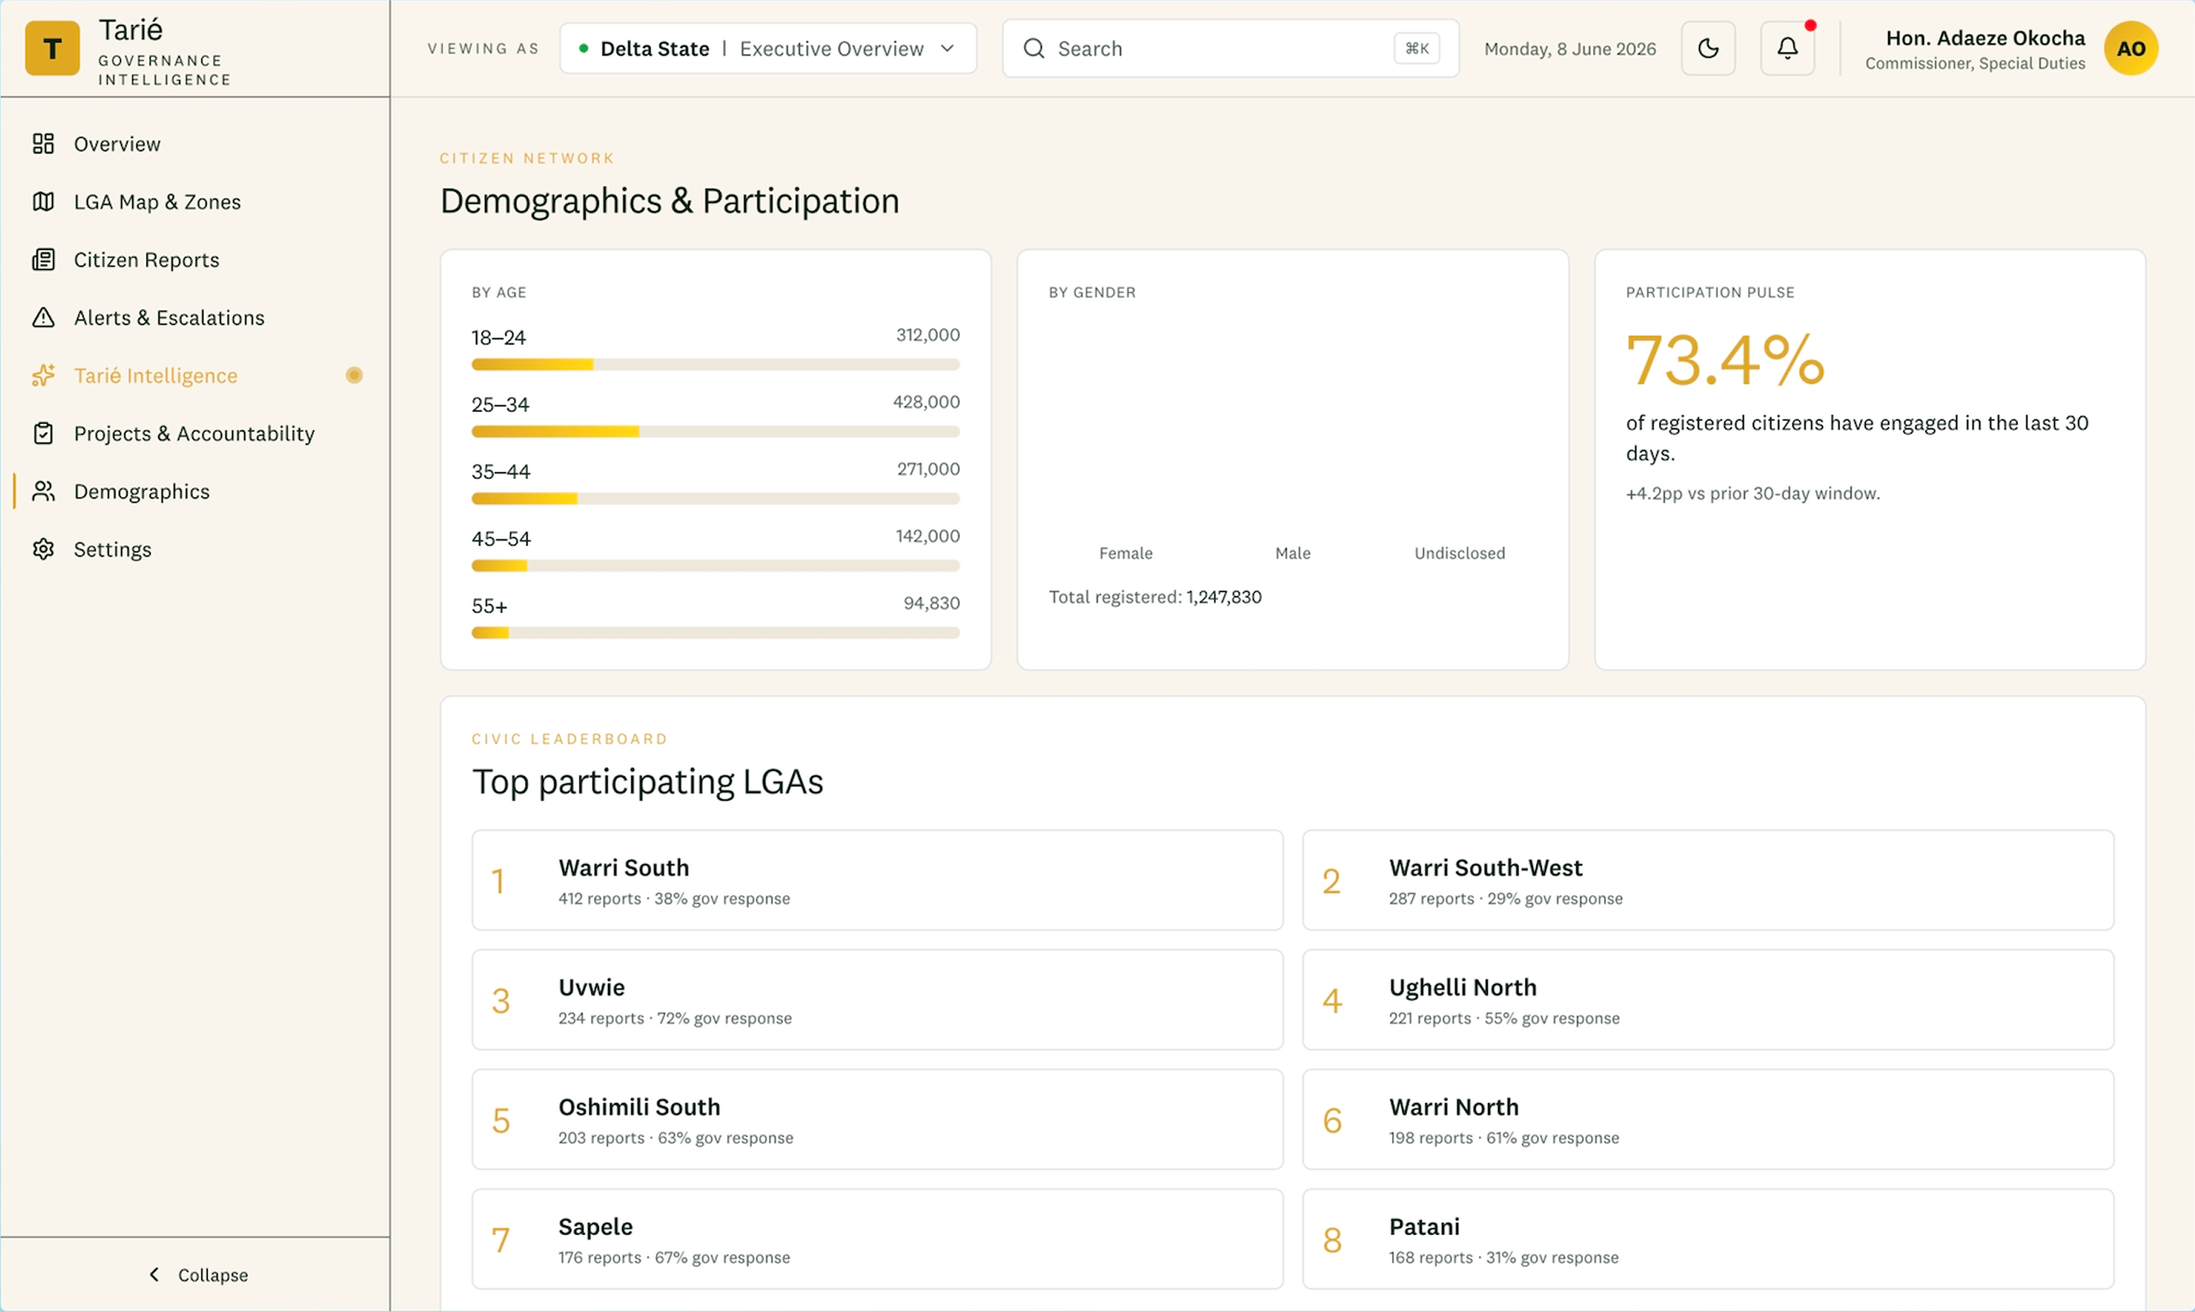Click the Demographics people icon
This screenshot has height=1312, width=2195.
point(44,491)
